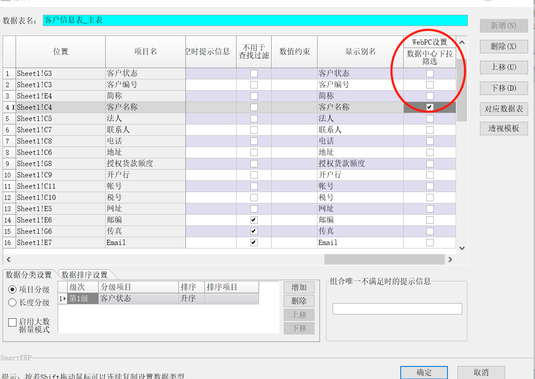This screenshot has width=535, height=379.
Task: Click the 数据中心下拉筛选 column header
Action: (x=430, y=58)
